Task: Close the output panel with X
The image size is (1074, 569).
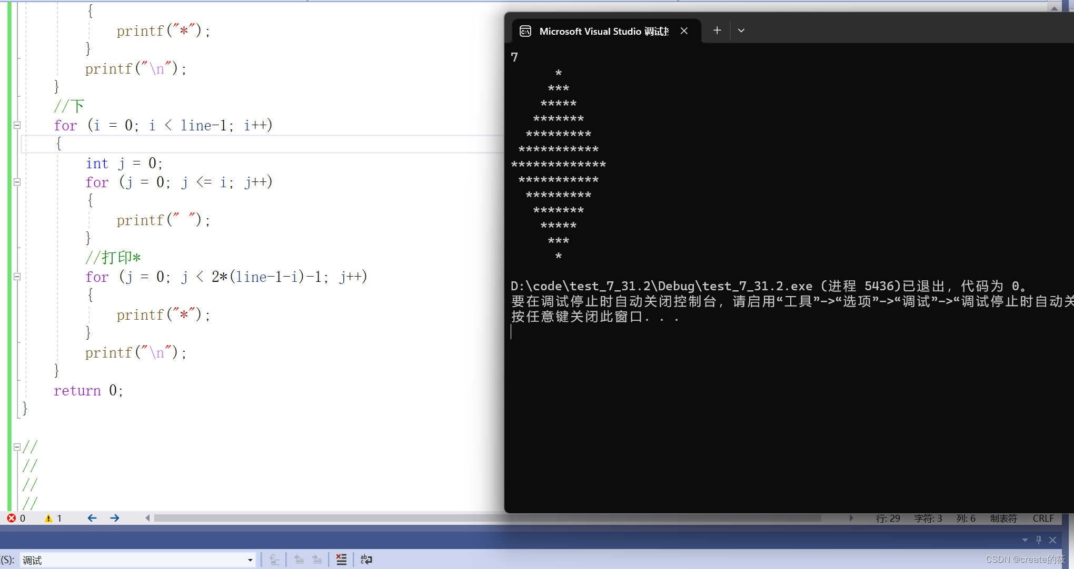Action: coord(1053,540)
